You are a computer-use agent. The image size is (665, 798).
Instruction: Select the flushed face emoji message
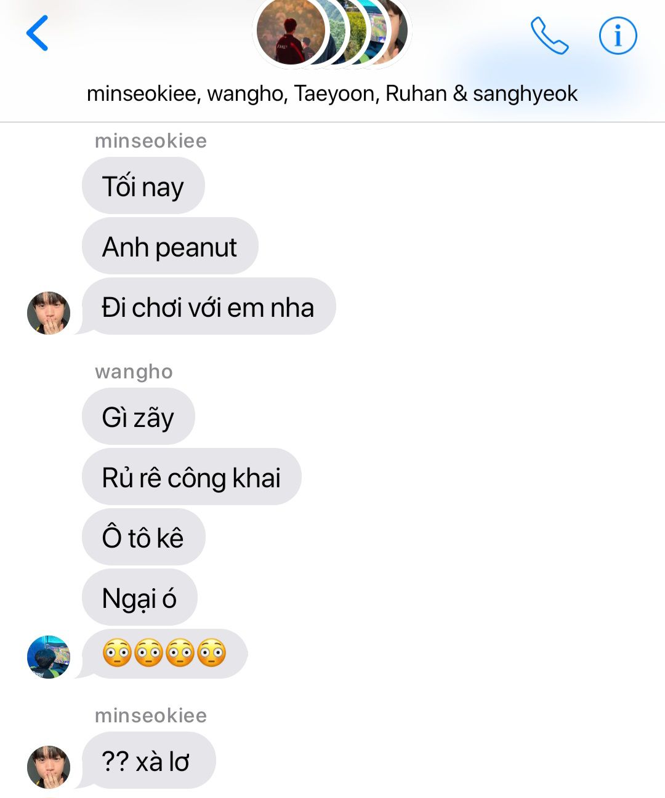click(164, 653)
